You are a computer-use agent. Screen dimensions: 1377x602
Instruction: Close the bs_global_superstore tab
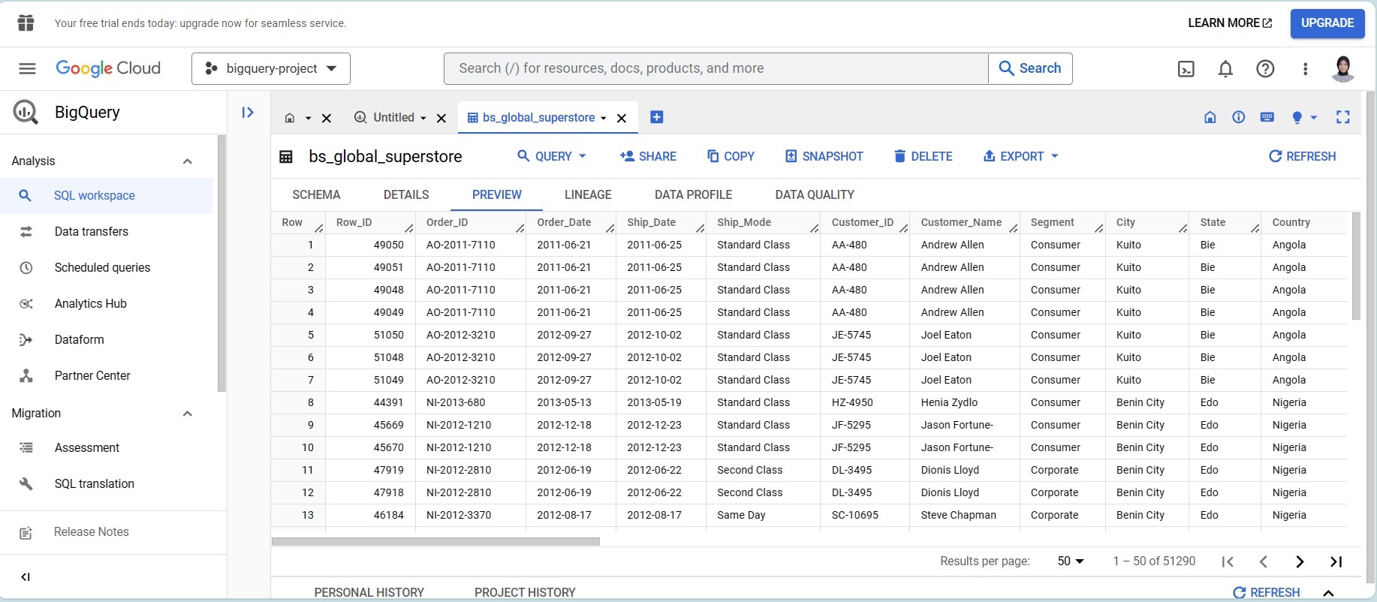click(x=622, y=118)
